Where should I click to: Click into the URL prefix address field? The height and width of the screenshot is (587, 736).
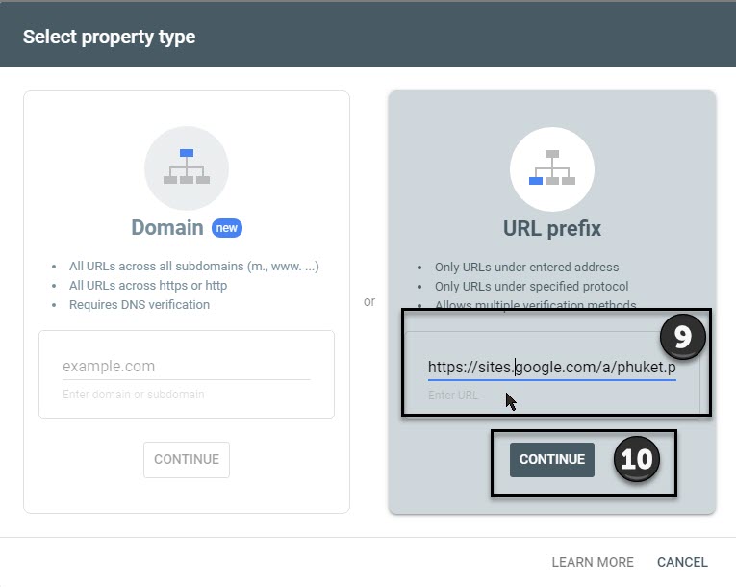(x=552, y=368)
